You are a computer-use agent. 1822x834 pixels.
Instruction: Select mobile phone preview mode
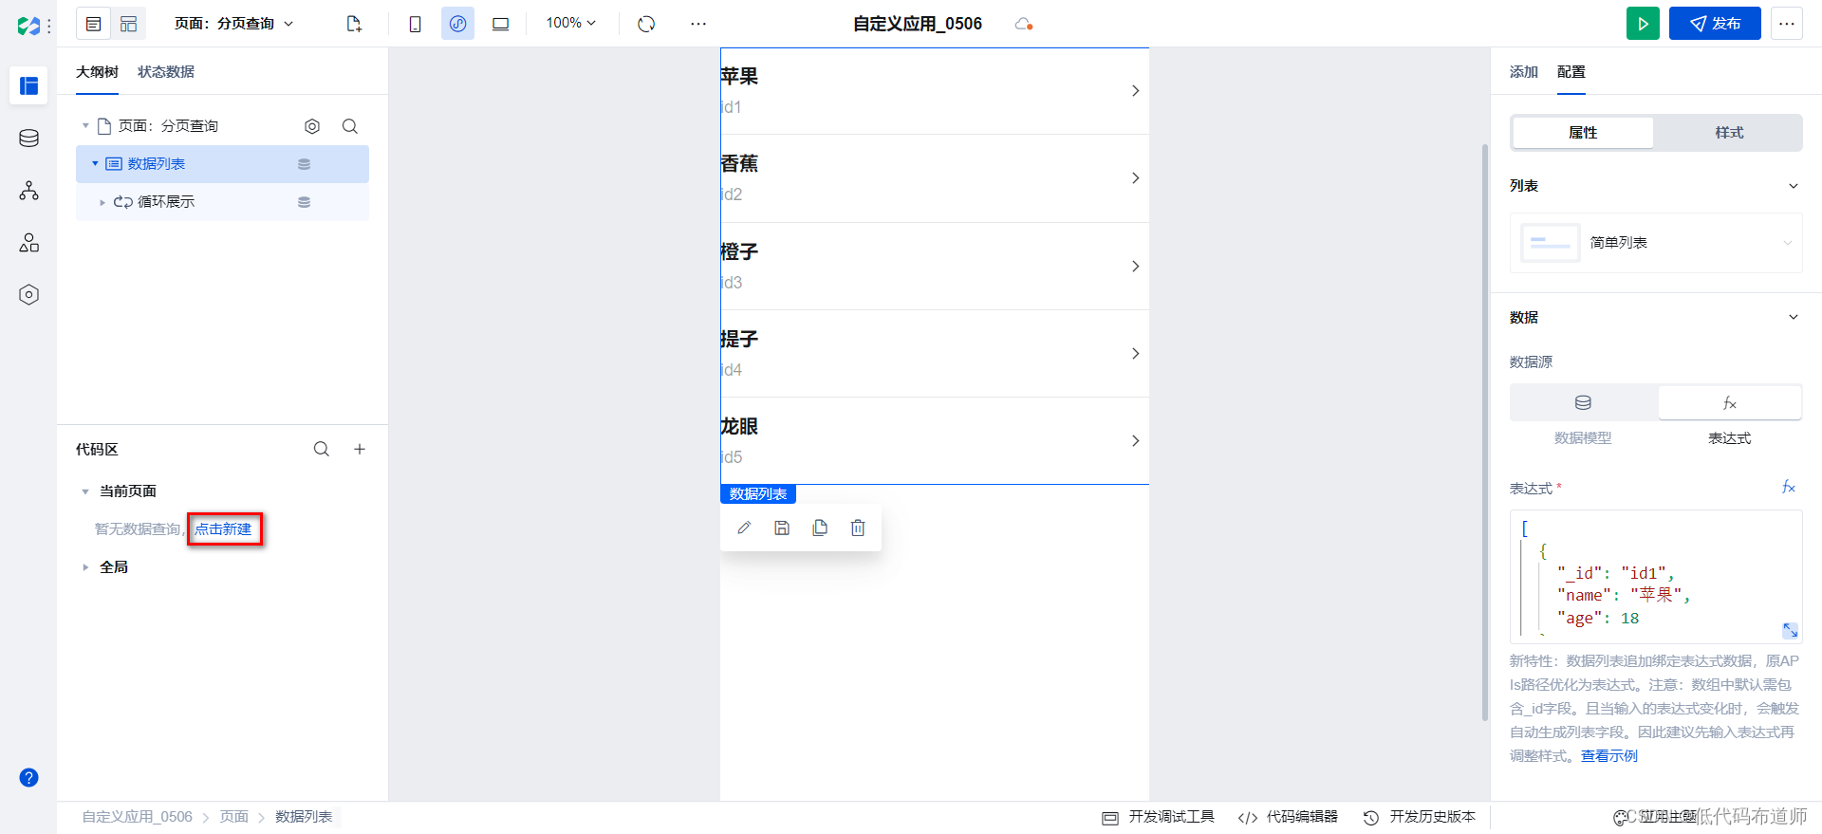tap(415, 24)
